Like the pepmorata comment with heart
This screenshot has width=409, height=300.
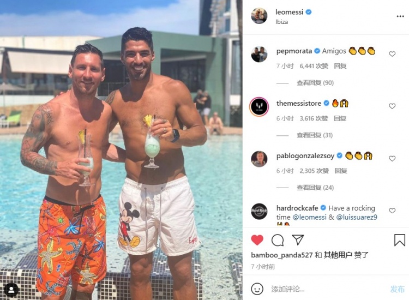click(392, 54)
